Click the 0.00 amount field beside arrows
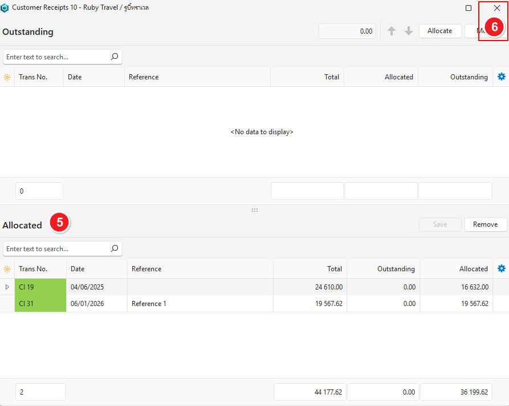 (x=347, y=31)
